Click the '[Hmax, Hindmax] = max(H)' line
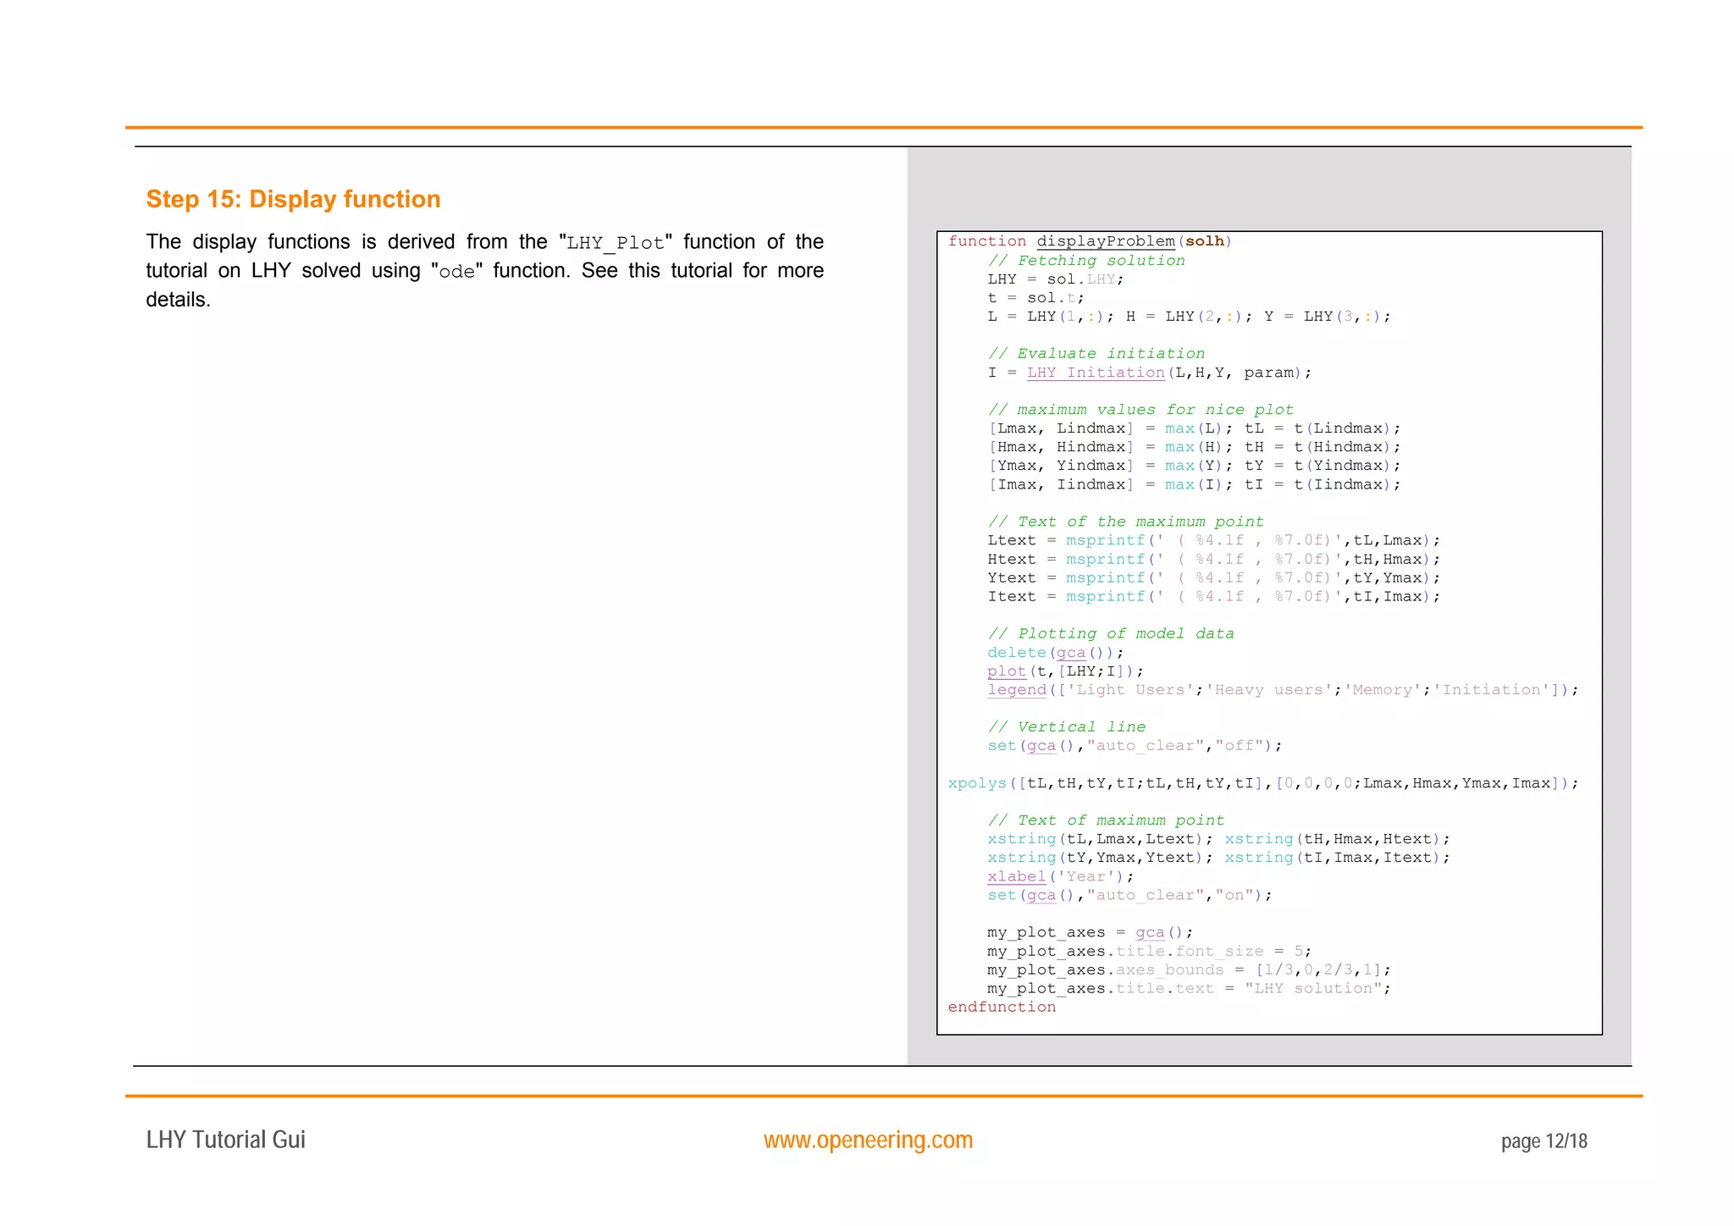Viewport: 1734px width, 1226px height. (1194, 447)
